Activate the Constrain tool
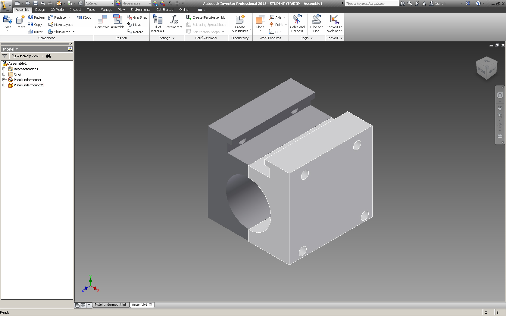Screen dimensions: 506x316 coord(102,22)
